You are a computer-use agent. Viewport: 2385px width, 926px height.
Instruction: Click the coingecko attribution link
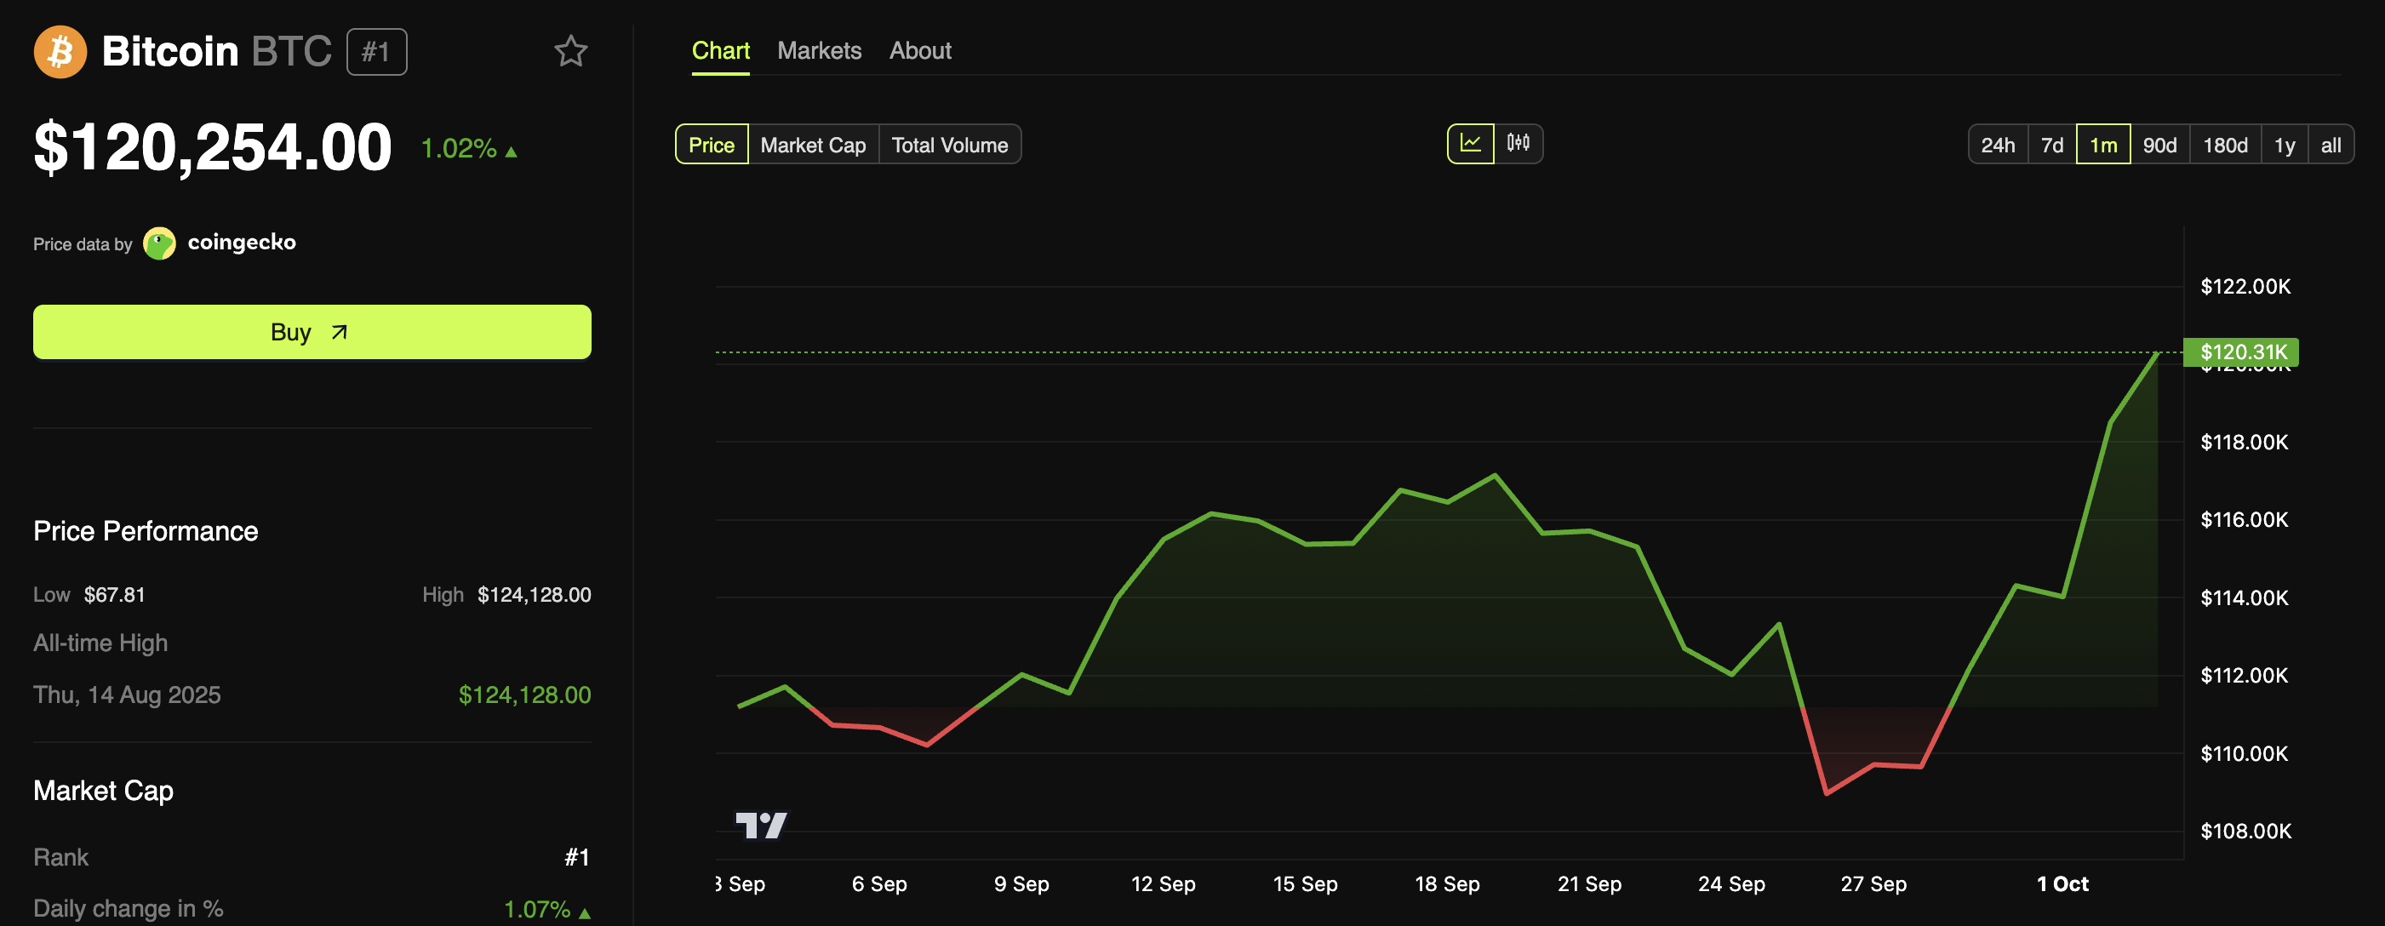tap(243, 242)
